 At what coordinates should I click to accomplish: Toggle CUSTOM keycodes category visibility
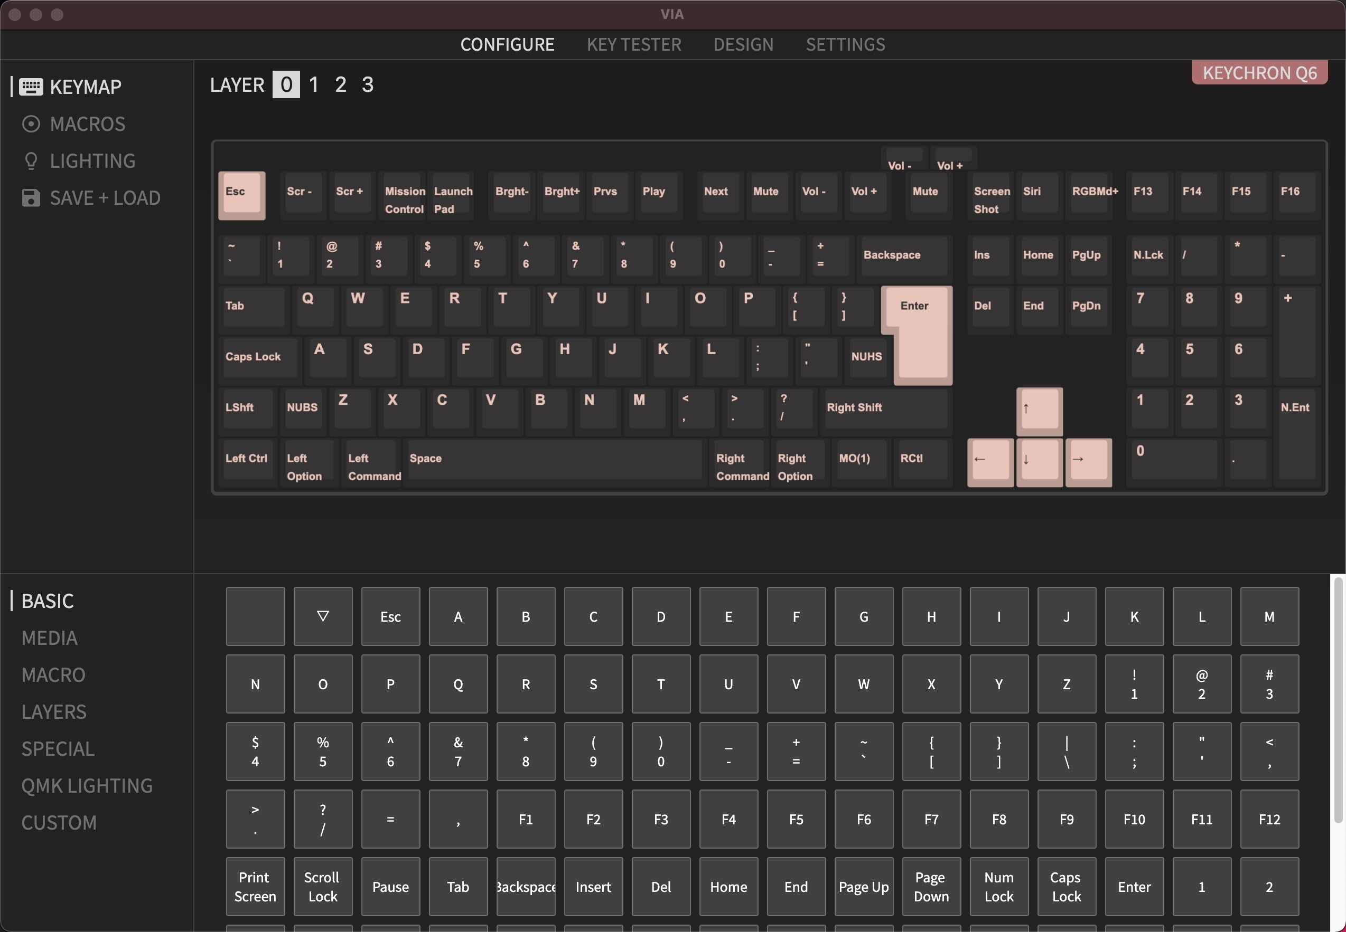click(58, 823)
